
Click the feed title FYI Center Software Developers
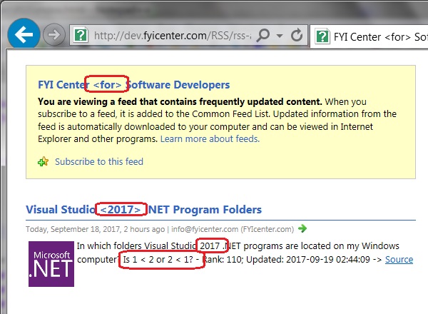click(134, 85)
